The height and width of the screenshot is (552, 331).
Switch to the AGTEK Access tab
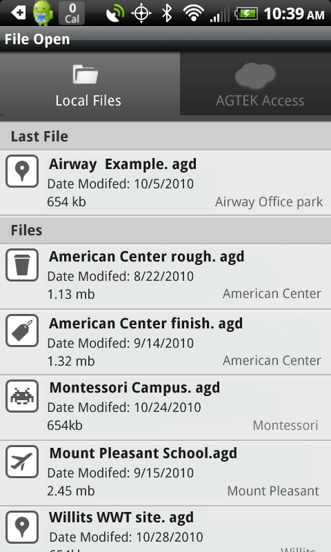255,83
